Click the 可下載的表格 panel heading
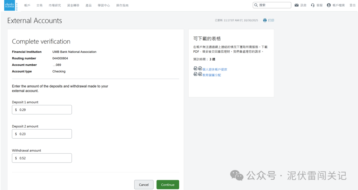This screenshot has height=190, width=358. pyautogui.click(x=207, y=38)
